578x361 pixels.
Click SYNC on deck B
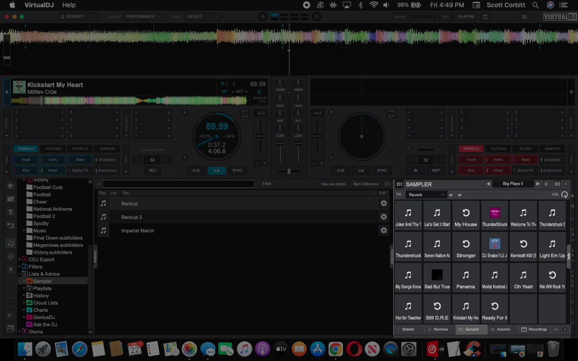point(382,171)
